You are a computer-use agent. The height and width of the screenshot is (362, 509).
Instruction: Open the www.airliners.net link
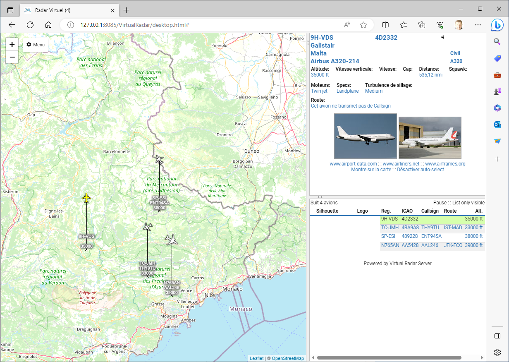(401, 164)
